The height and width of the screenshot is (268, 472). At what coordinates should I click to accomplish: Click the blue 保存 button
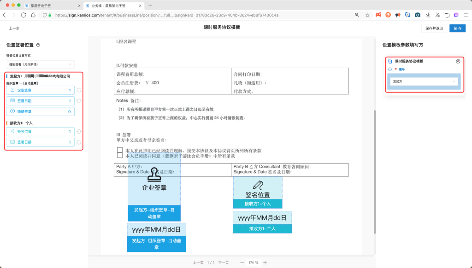pos(458,28)
